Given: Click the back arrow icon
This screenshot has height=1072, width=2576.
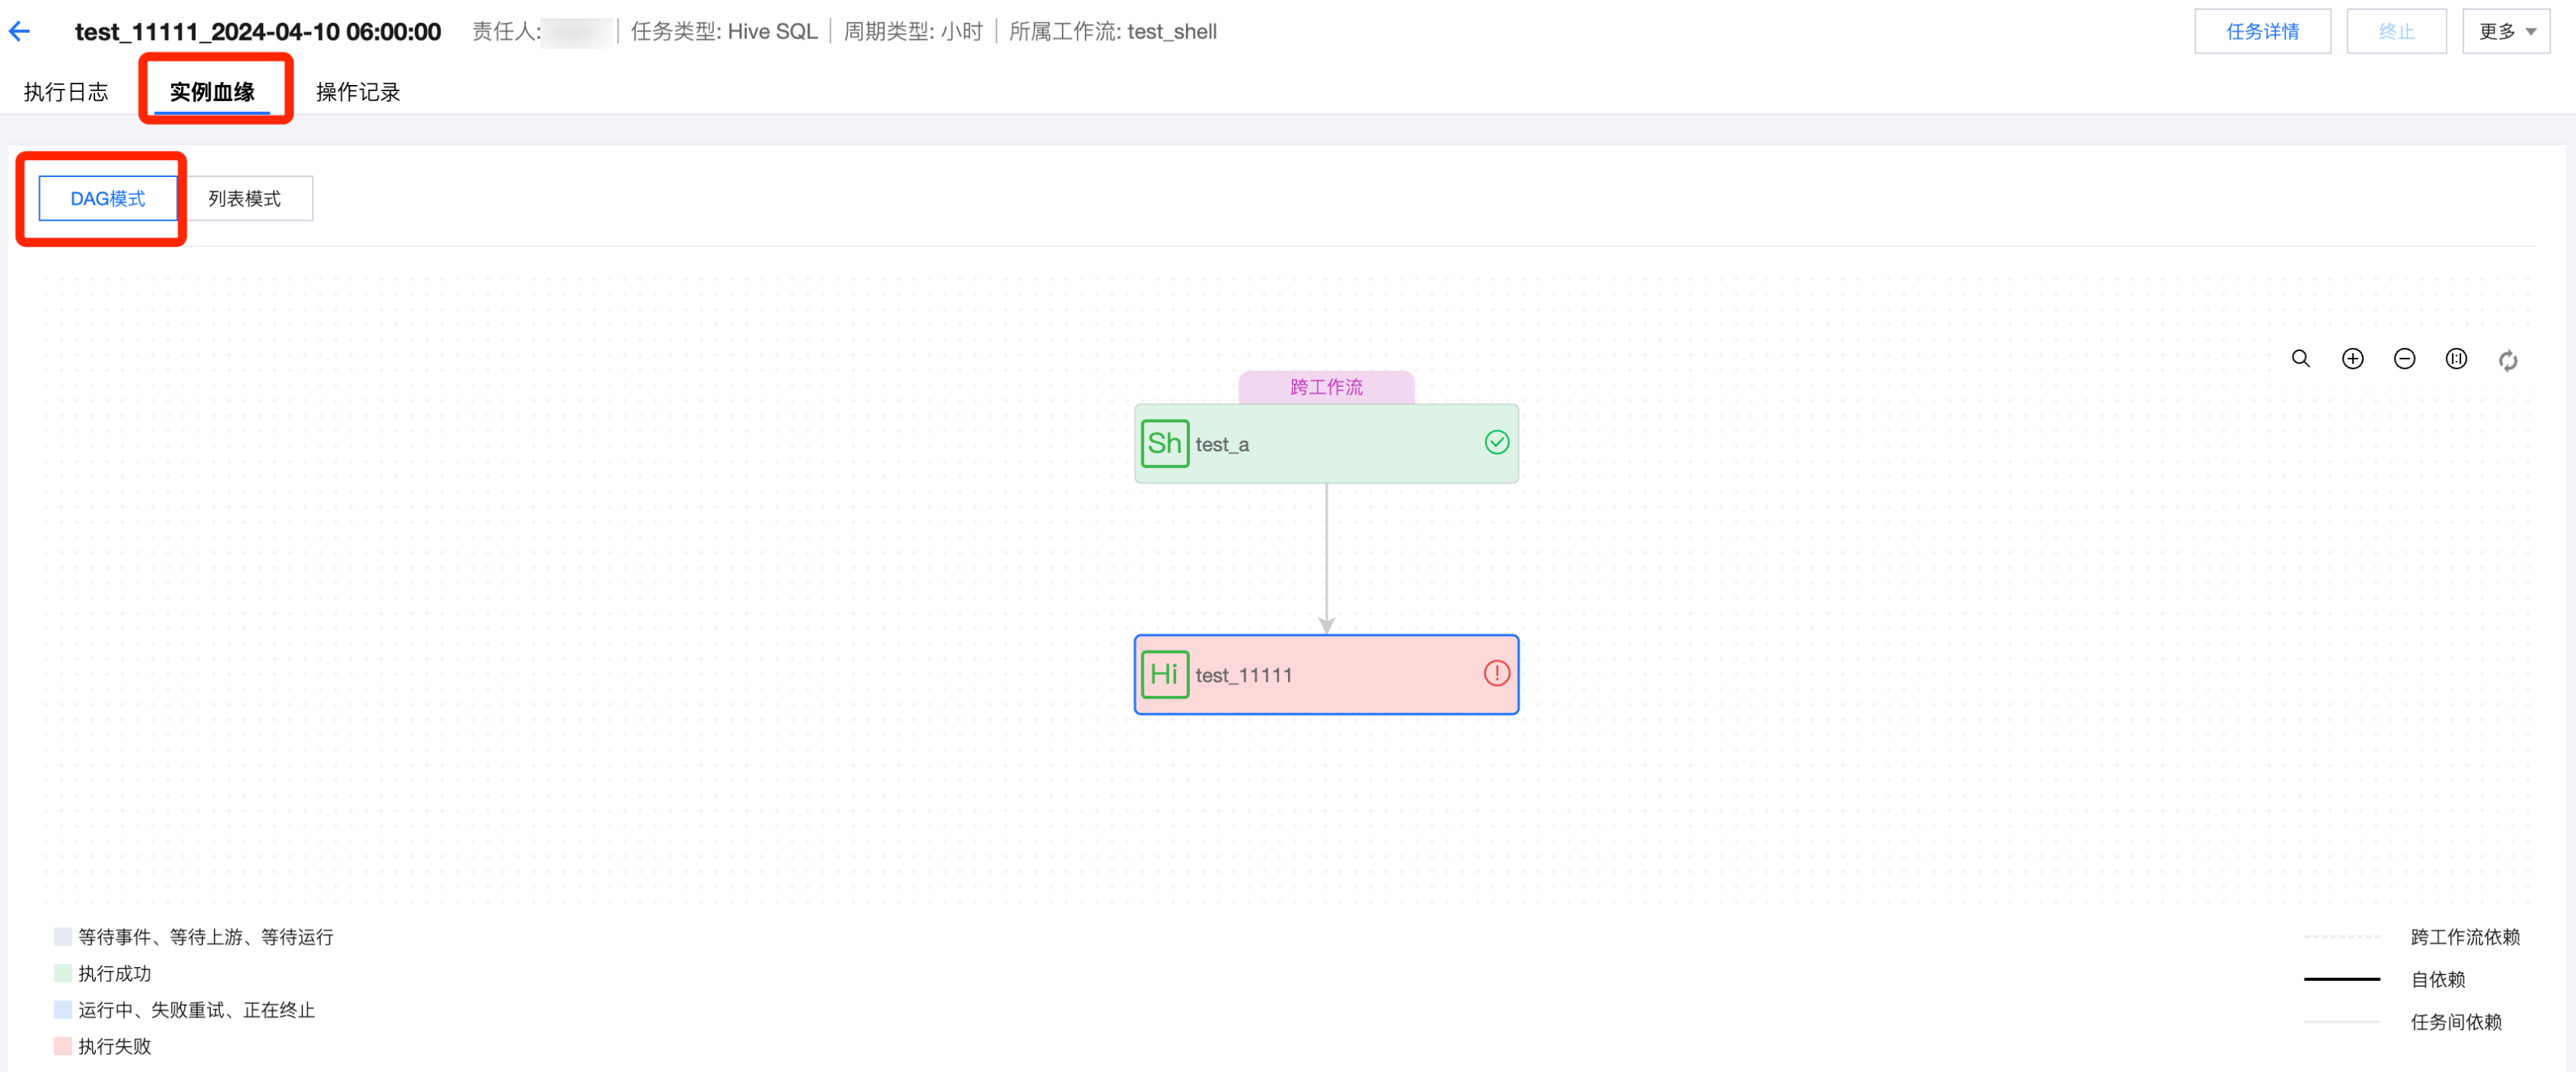Looking at the screenshot, I should [19, 31].
